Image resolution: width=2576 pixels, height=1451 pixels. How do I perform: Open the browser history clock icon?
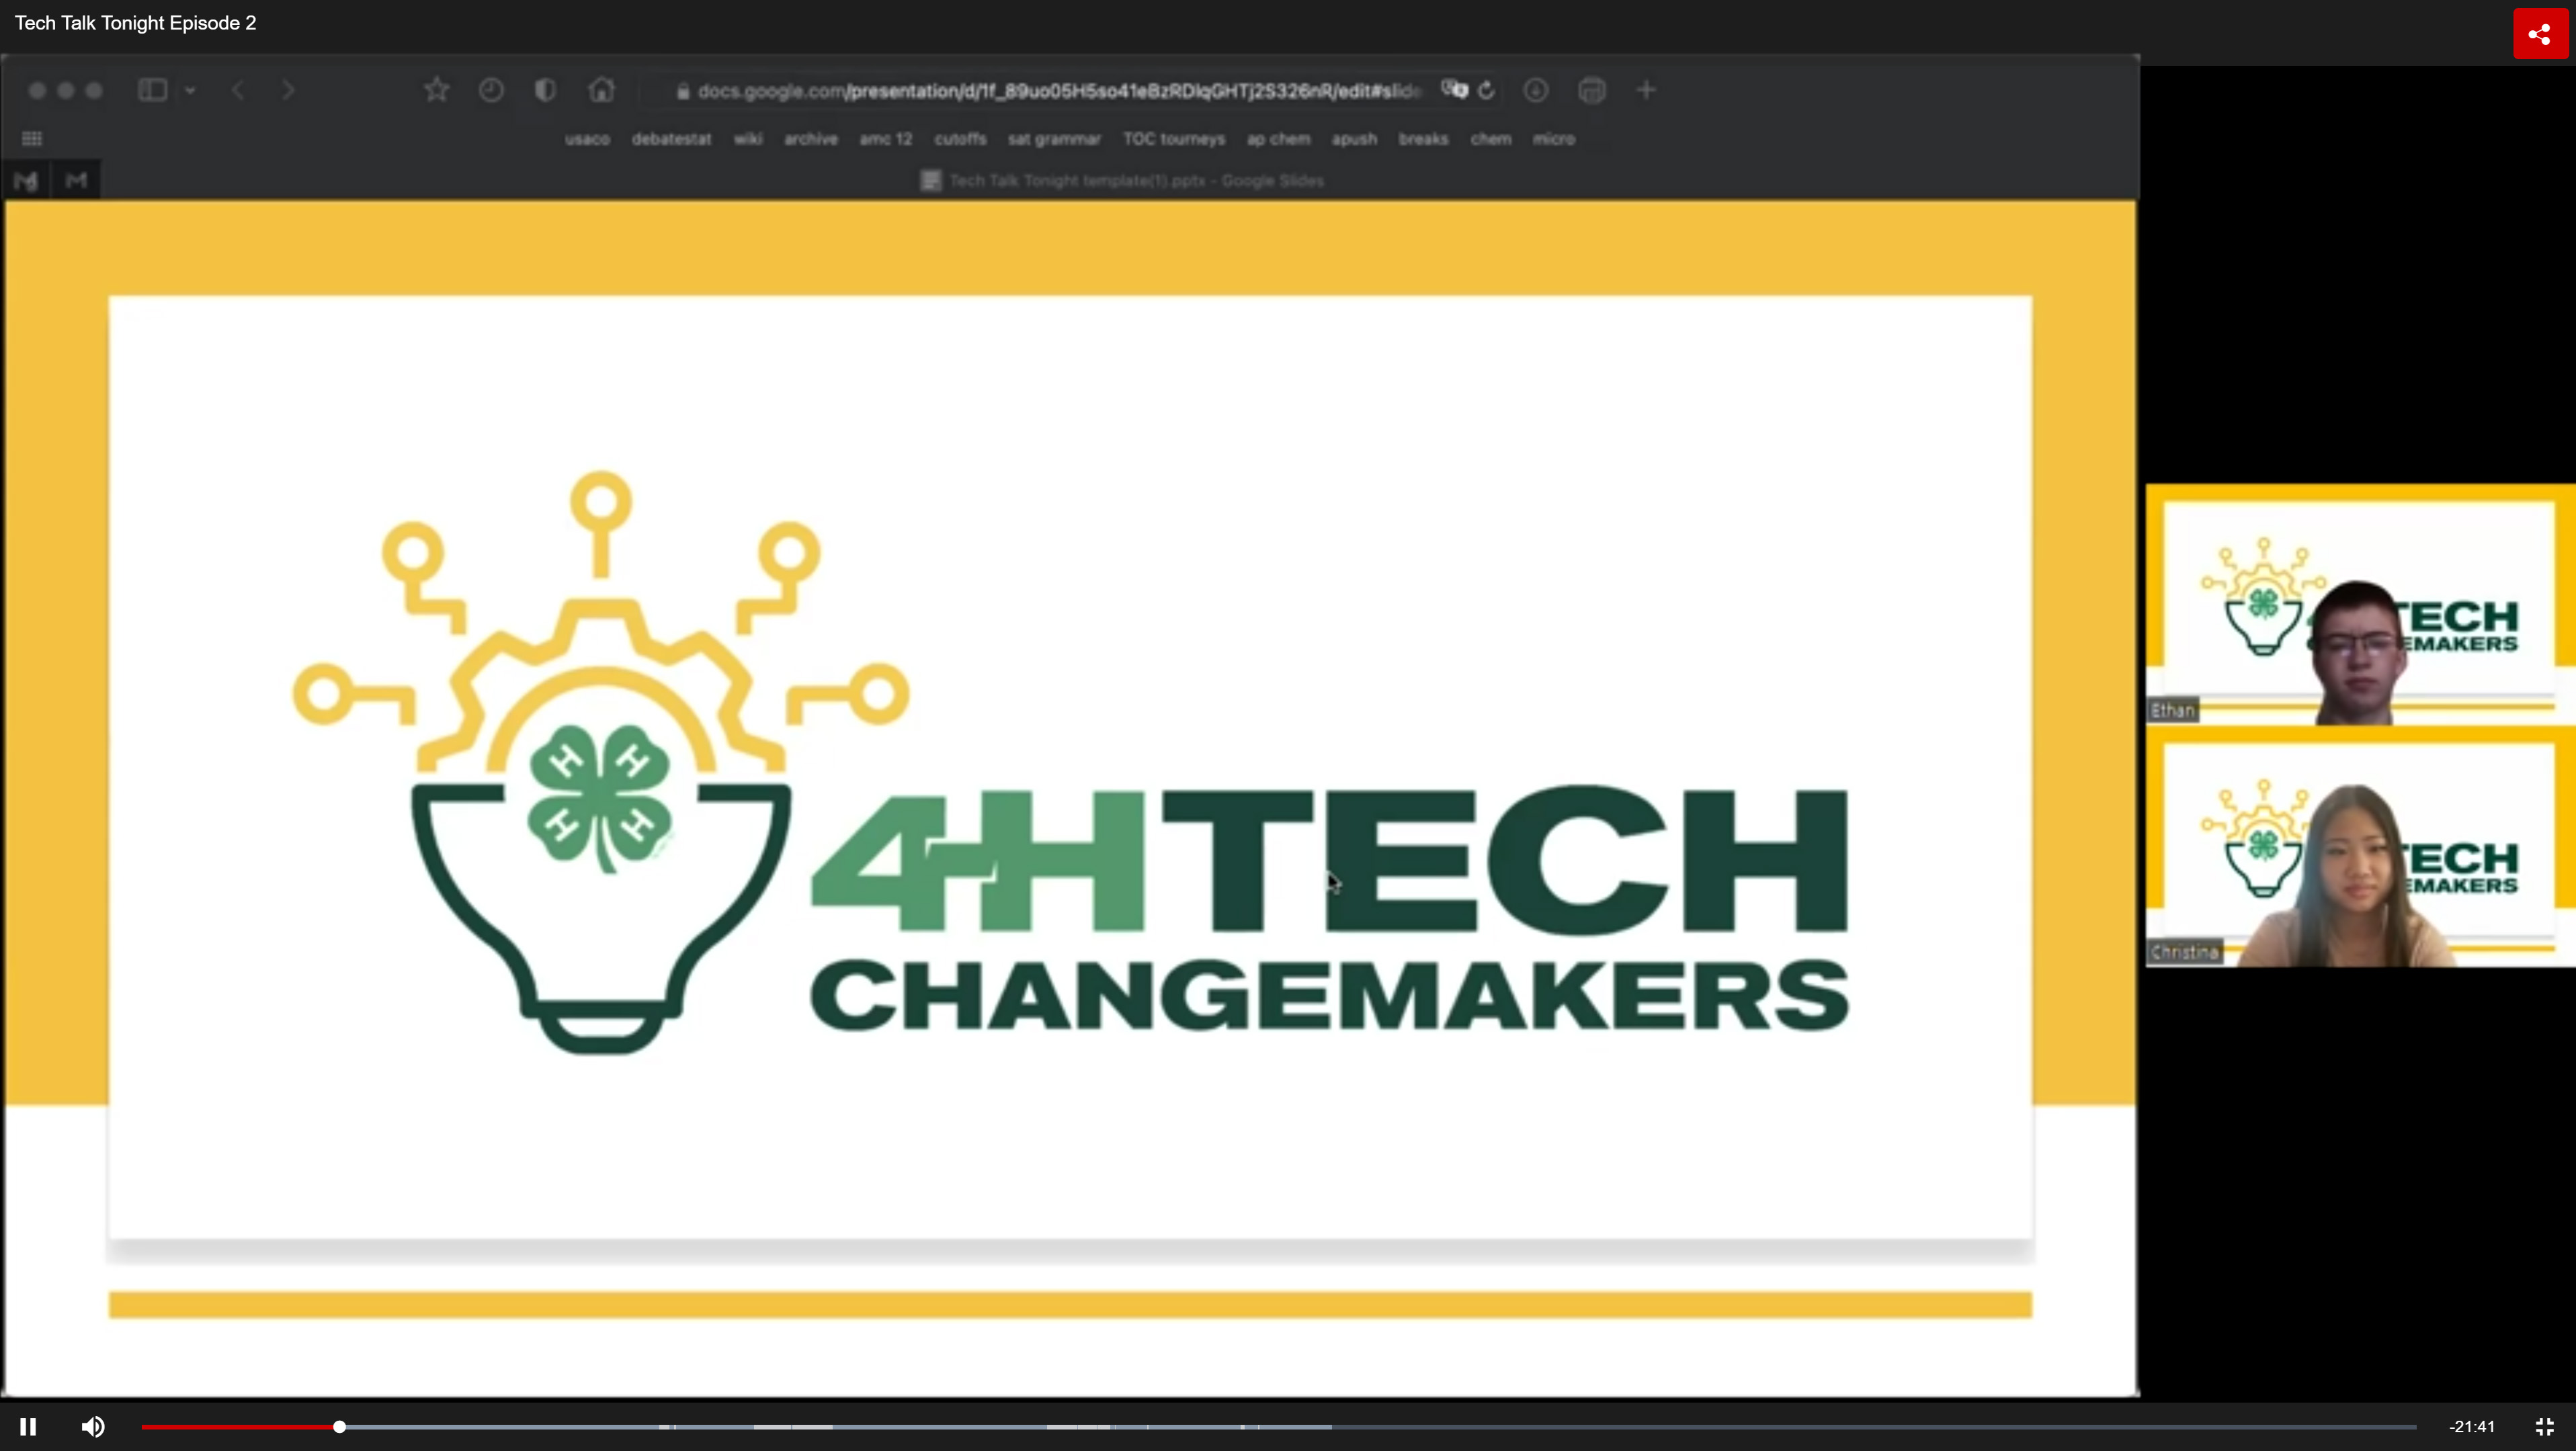point(491,90)
